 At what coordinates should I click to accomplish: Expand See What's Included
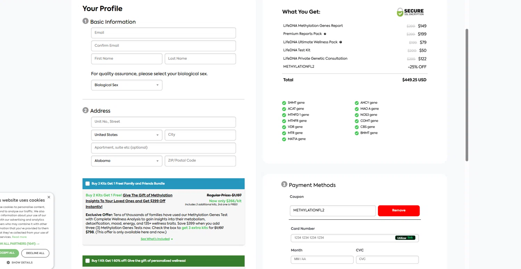(157, 239)
